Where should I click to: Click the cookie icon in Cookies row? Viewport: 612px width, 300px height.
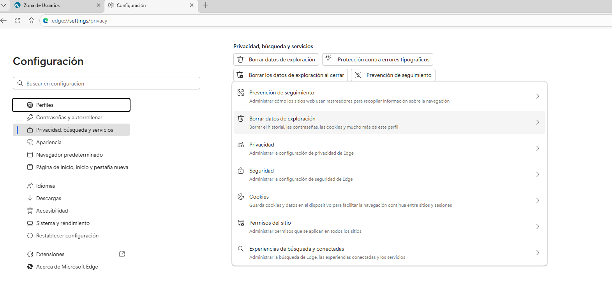pyautogui.click(x=241, y=197)
